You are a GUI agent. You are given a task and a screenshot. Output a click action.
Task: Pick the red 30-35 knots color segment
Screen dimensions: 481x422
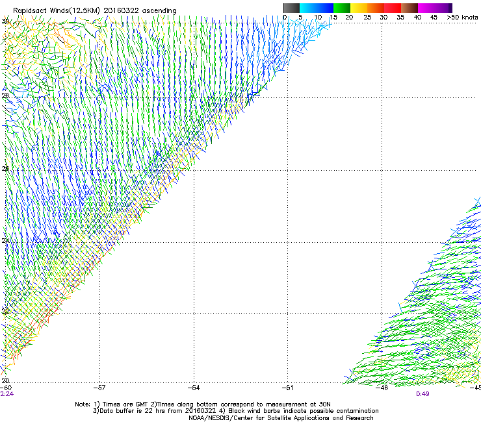393,8
